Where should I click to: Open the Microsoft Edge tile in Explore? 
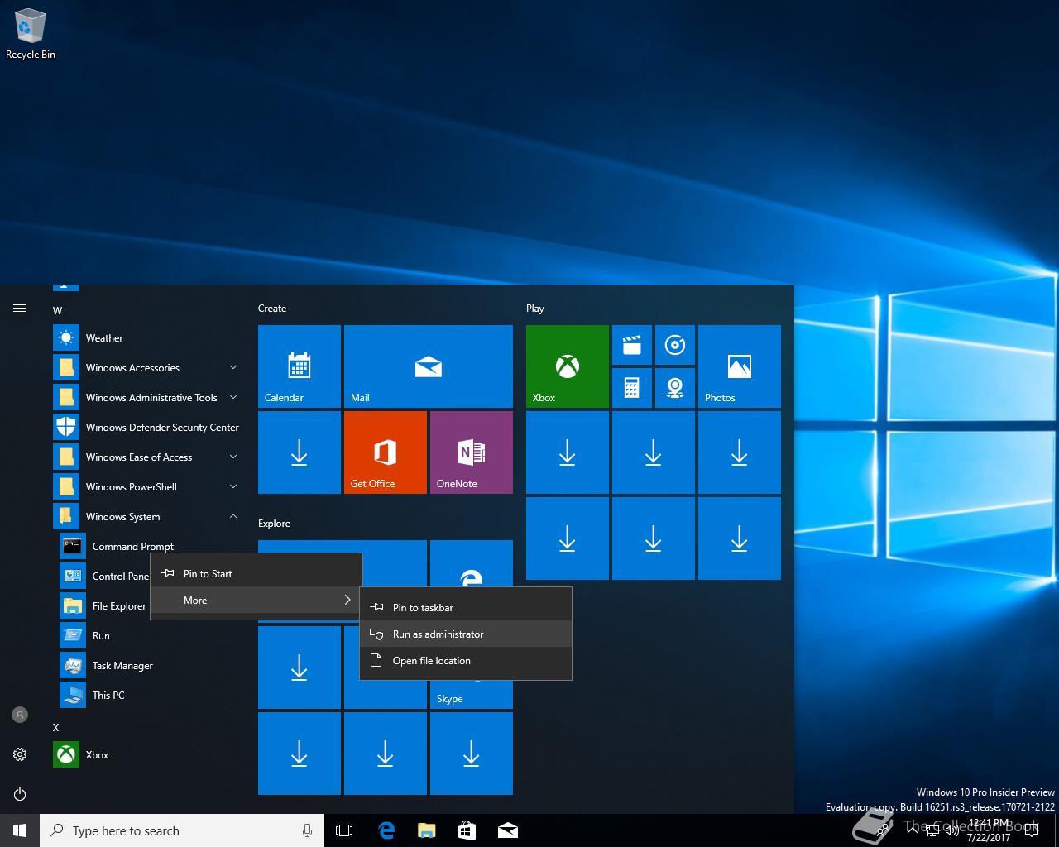coord(472,564)
